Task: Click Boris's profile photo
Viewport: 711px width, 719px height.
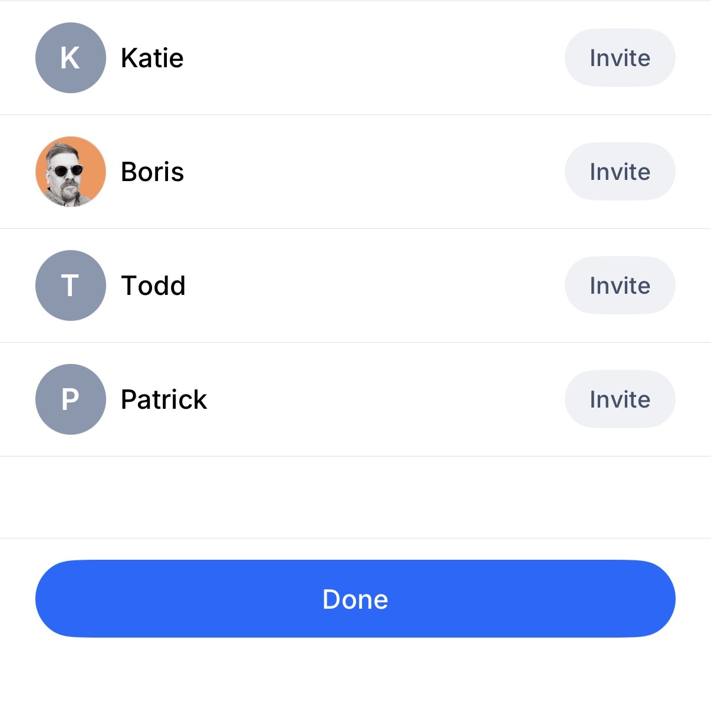Action: 71,172
